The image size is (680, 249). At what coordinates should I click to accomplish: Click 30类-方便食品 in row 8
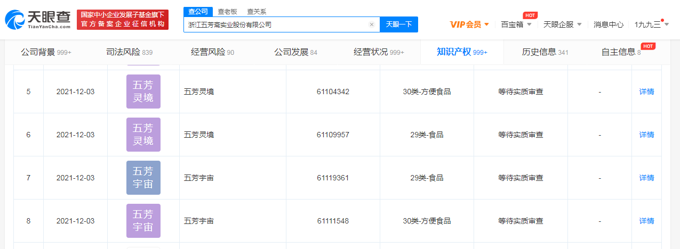(427, 221)
